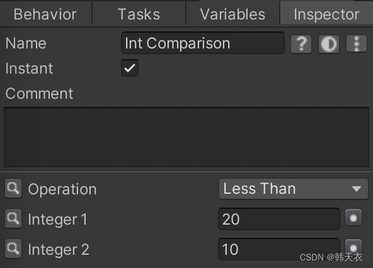
Task: Click inside the Comment text area
Action: coord(186,137)
